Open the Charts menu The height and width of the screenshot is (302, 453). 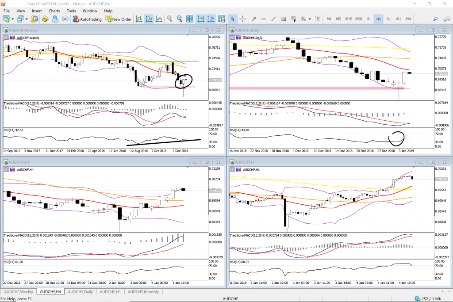point(54,11)
